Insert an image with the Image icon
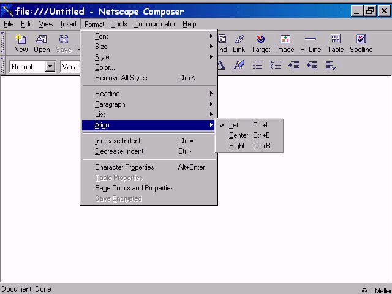392x294 pixels. pos(285,43)
